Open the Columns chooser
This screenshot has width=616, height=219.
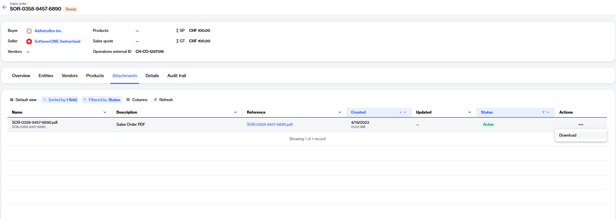(137, 100)
